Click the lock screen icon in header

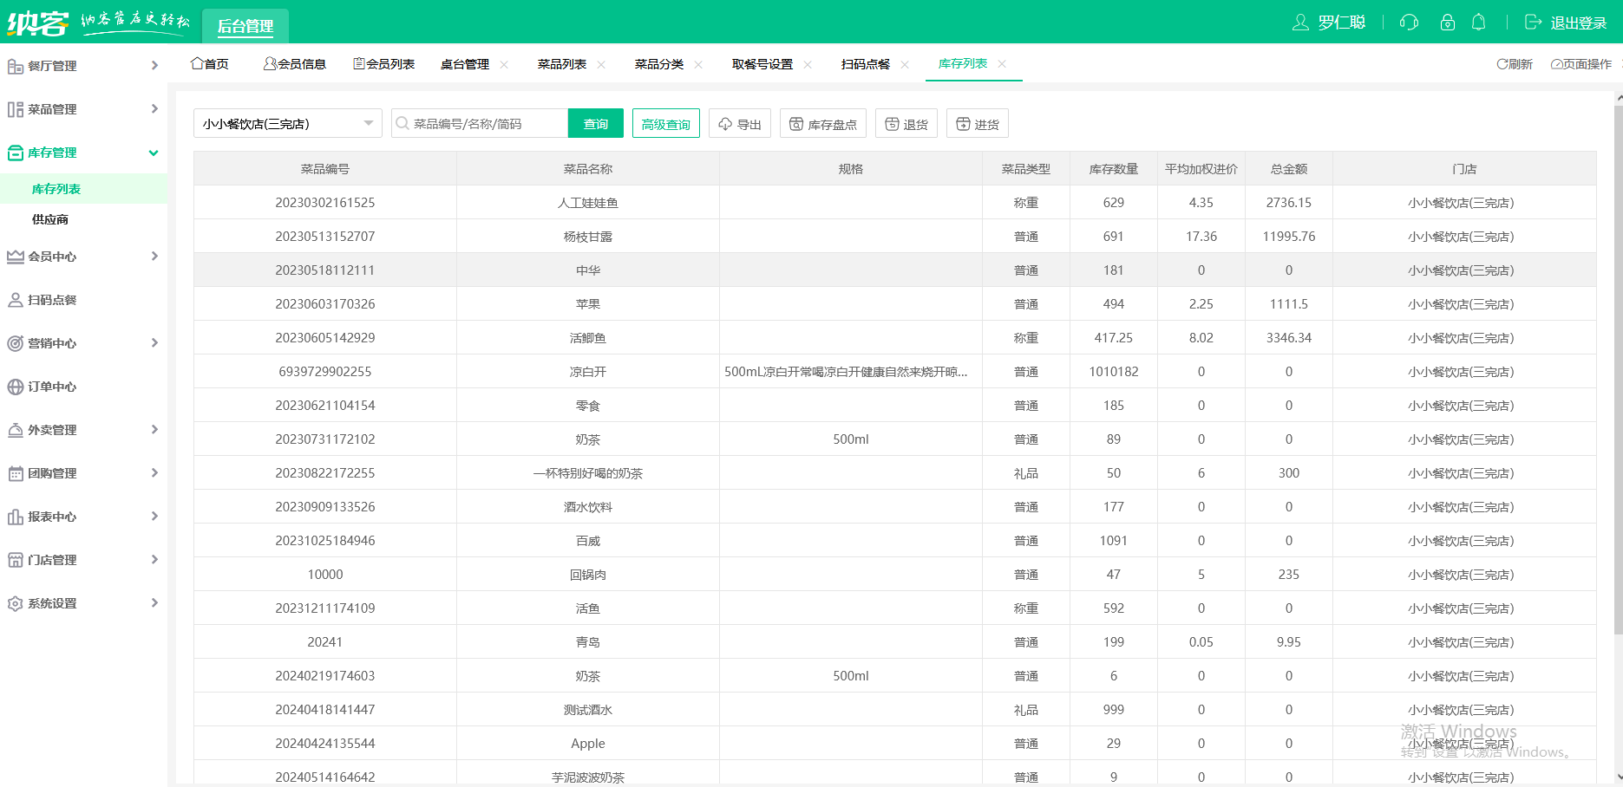1447,23
